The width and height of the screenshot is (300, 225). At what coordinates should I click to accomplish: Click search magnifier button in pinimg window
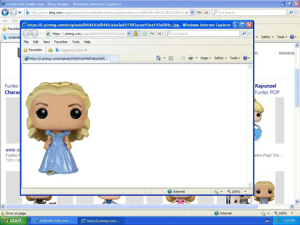point(244,33)
